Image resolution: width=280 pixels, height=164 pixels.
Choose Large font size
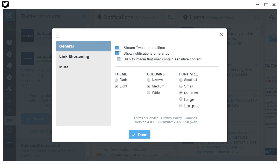181,99
